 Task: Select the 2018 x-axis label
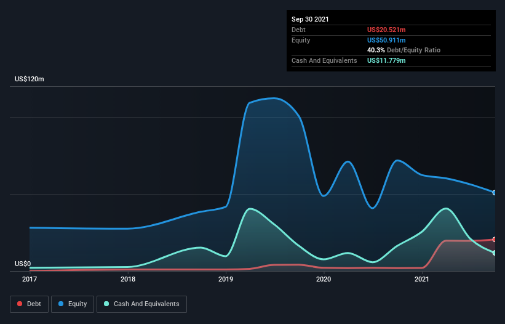[128, 279]
